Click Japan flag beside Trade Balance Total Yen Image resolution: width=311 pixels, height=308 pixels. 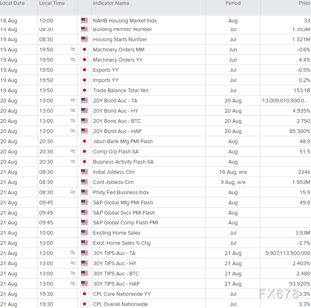(84, 91)
